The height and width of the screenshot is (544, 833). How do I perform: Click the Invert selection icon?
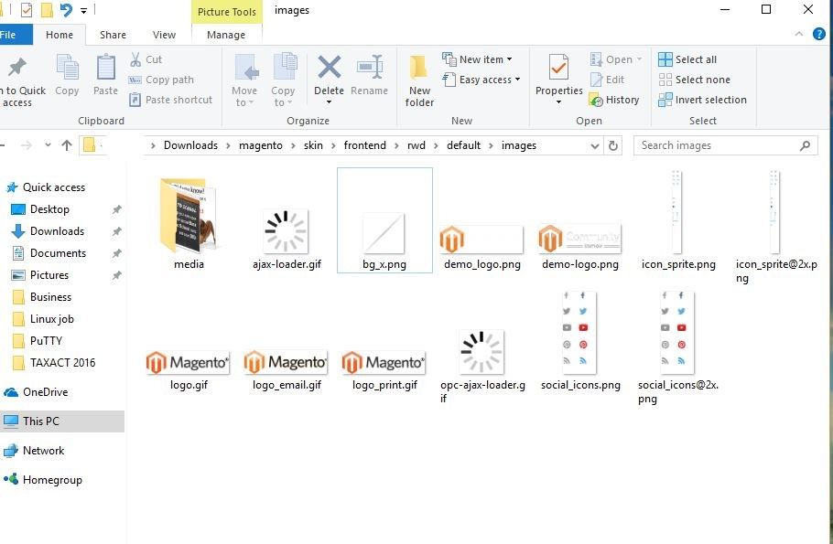(665, 100)
